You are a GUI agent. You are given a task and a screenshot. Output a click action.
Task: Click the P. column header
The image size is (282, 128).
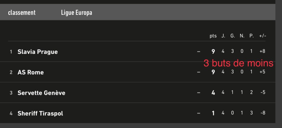point(251,36)
